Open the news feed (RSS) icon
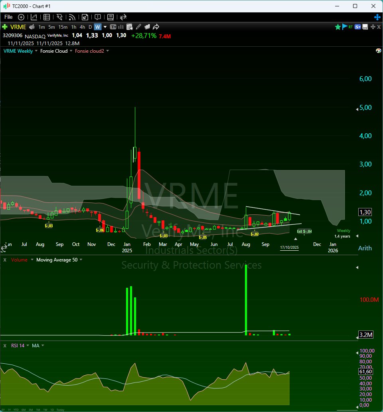383x412 pixels. [x=72, y=17]
